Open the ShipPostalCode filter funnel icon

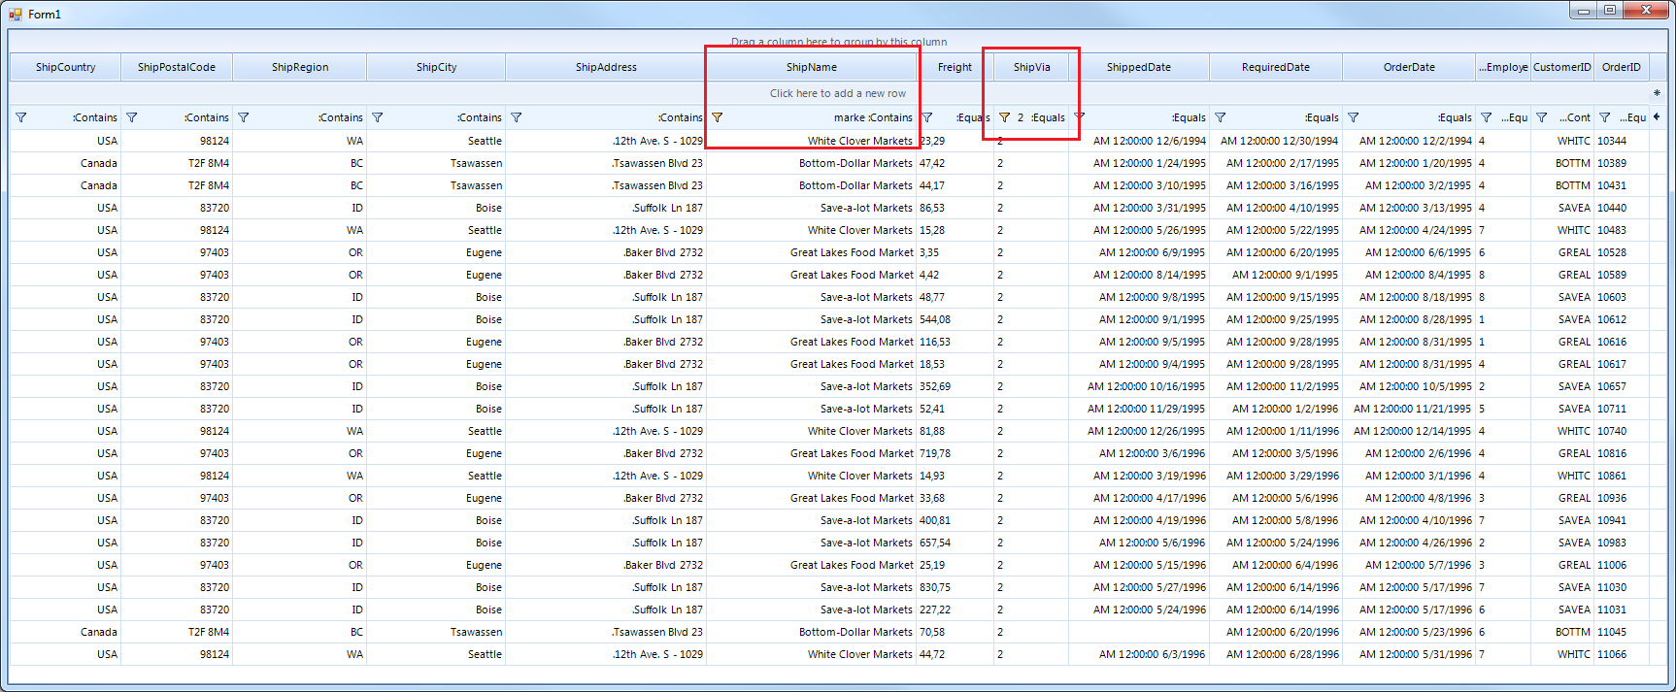132,117
